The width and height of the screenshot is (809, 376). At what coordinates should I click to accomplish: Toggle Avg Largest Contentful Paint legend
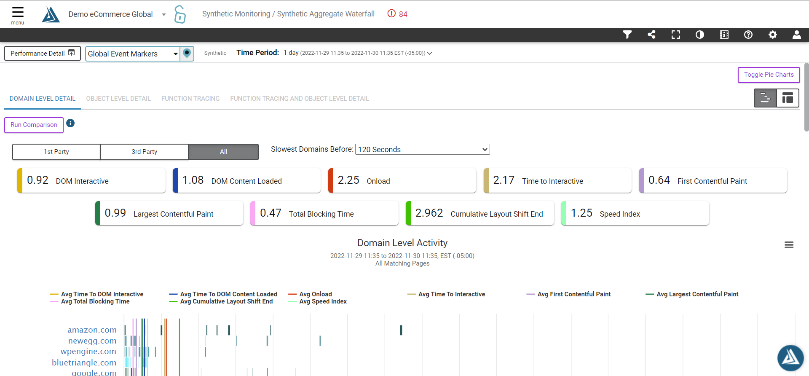tap(692, 294)
